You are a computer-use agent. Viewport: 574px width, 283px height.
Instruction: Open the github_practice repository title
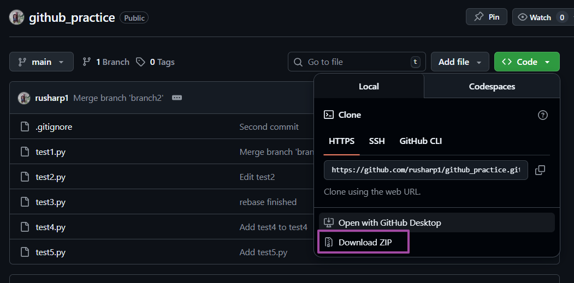[x=72, y=17]
